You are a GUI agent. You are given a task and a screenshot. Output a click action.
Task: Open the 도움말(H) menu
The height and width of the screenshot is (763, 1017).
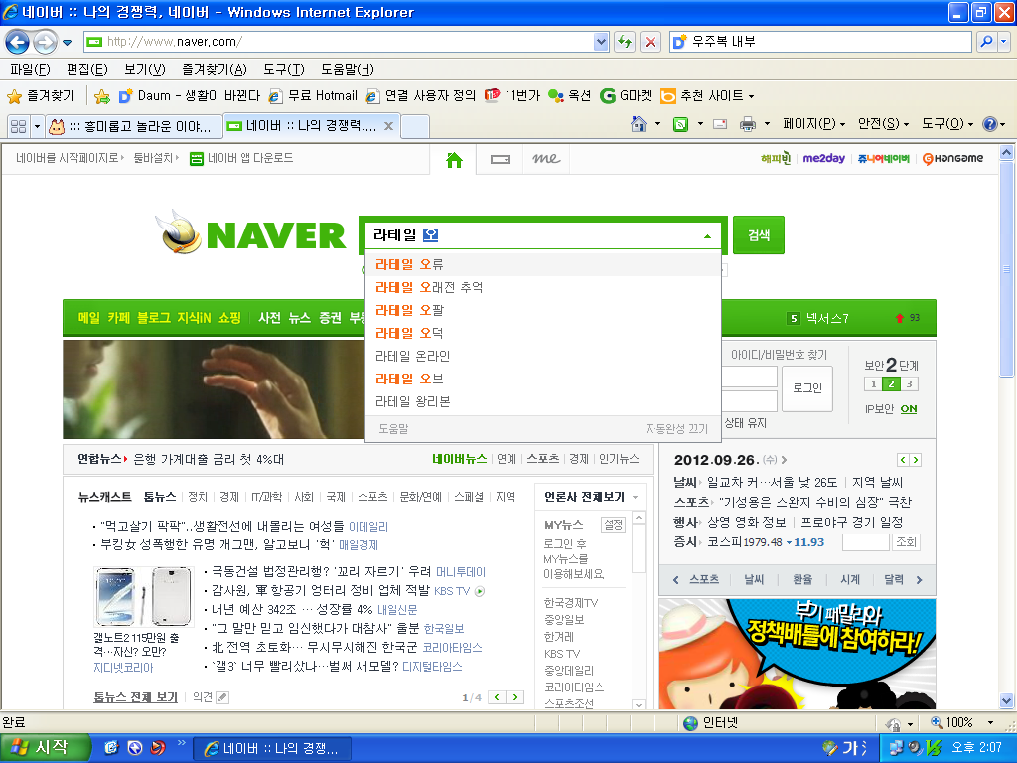(348, 70)
